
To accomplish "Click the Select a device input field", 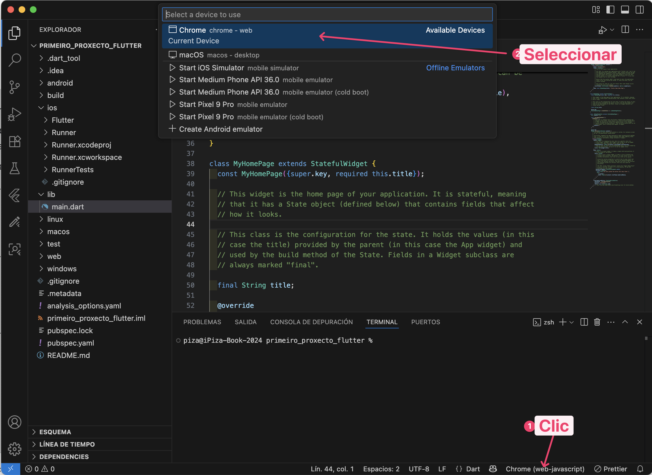I will click(327, 14).
